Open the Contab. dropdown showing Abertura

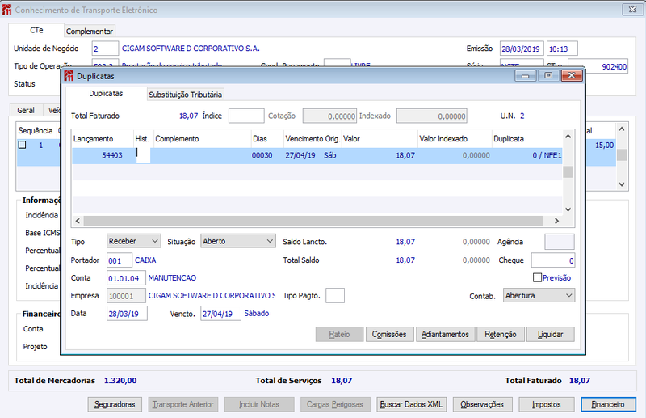(x=539, y=295)
